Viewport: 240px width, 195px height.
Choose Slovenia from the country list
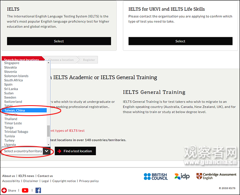(24, 72)
